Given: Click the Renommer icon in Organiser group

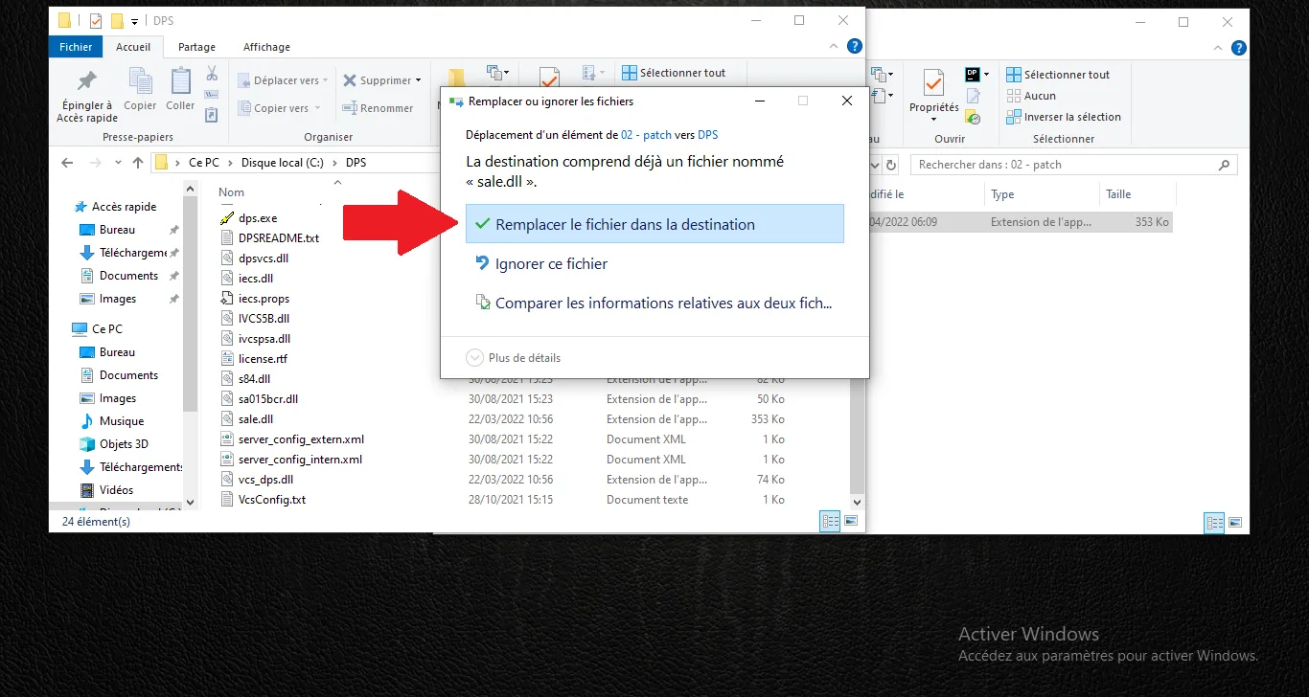Looking at the screenshot, I should tap(349, 108).
